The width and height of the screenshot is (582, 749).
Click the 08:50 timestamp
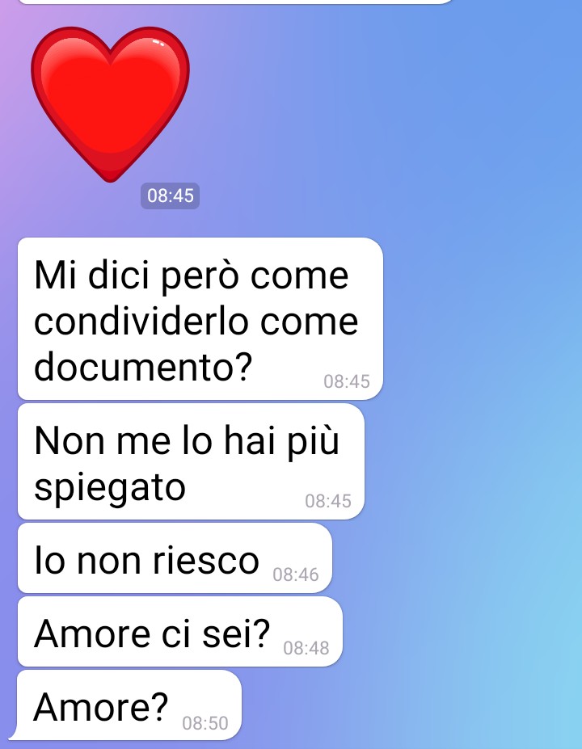205,722
